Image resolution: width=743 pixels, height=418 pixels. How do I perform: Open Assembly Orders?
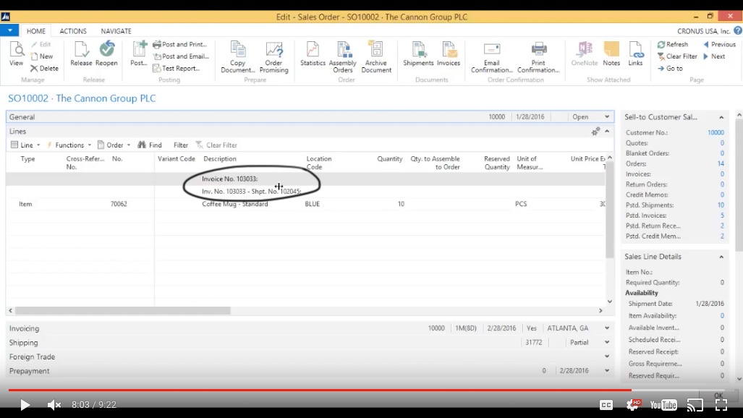343,57
